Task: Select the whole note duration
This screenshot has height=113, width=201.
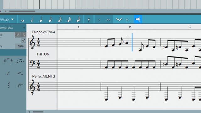Action: tap(23, 21)
